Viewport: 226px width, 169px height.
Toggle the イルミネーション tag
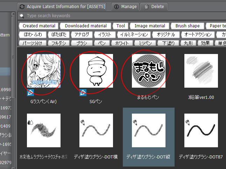(134, 34)
